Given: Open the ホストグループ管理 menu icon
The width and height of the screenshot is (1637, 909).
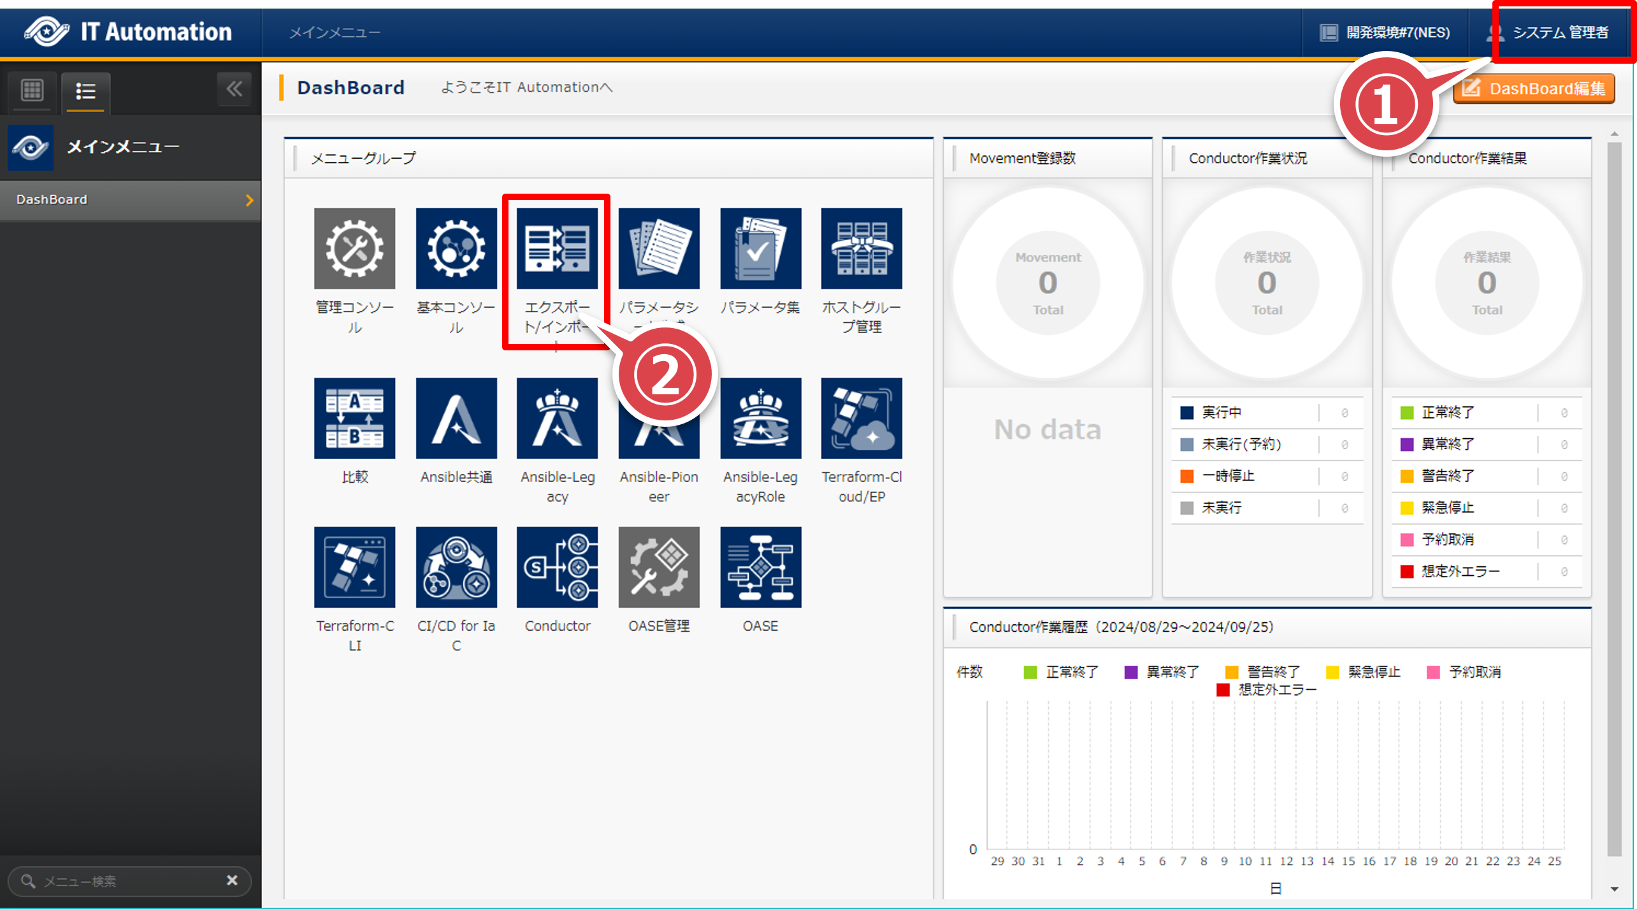Looking at the screenshot, I should pyautogui.click(x=862, y=248).
